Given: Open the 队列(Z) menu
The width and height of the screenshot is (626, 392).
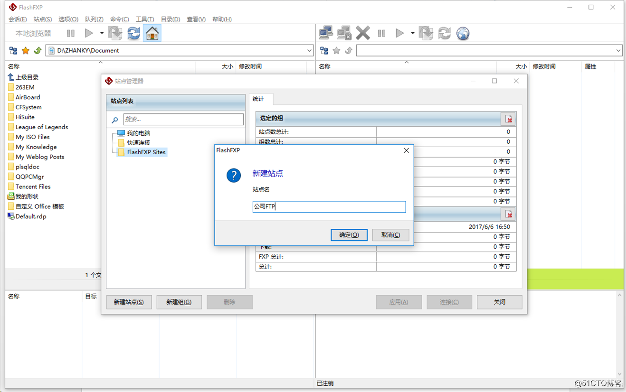Looking at the screenshot, I should (94, 19).
